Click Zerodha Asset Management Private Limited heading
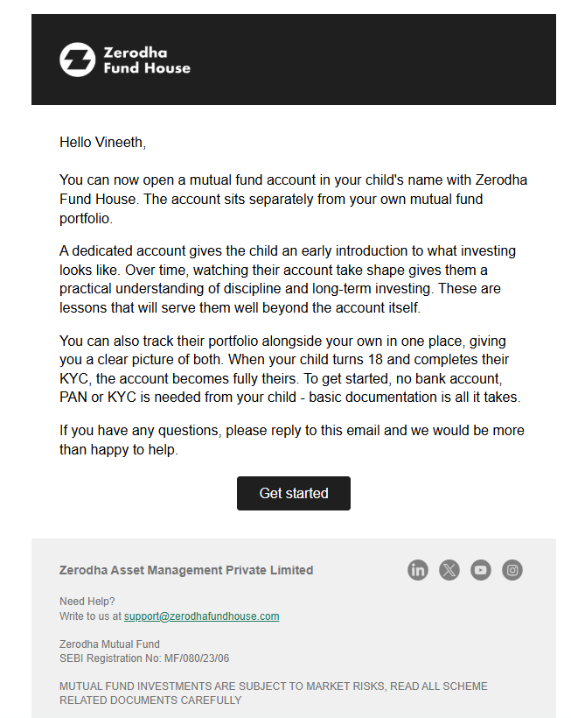The width and height of the screenshot is (571, 718). [186, 570]
